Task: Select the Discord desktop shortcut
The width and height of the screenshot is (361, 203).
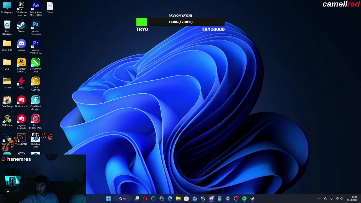Action: click(21, 45)
